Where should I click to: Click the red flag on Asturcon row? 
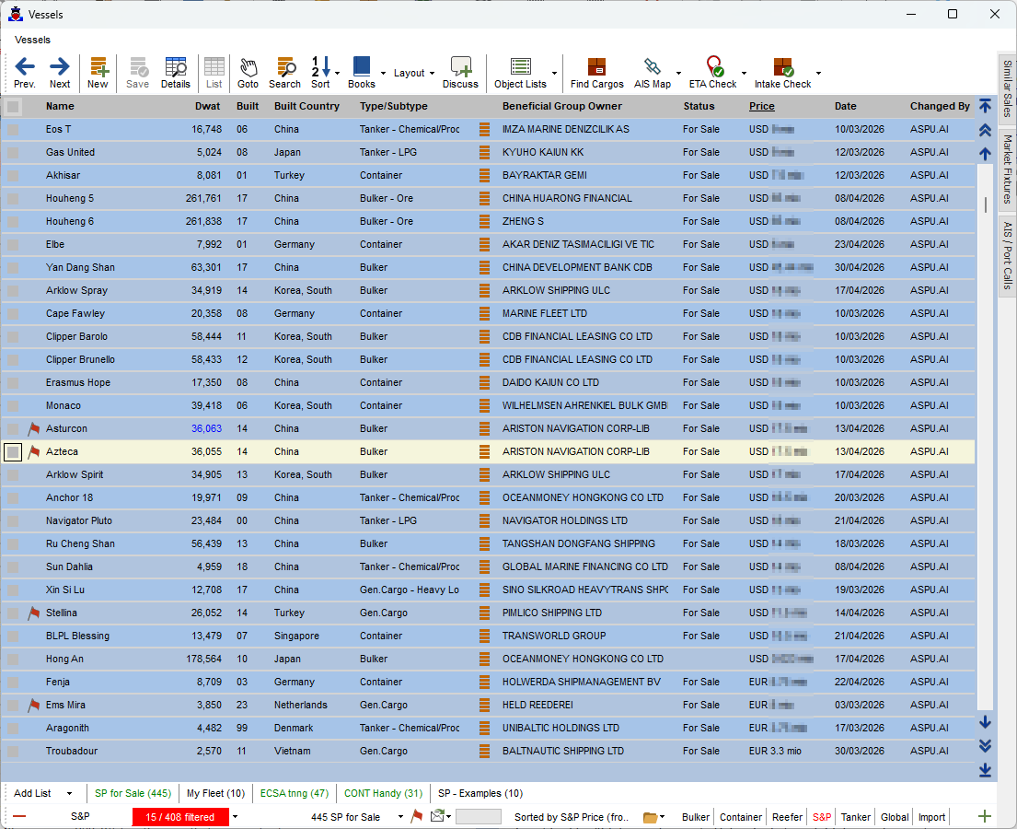[34, 428]
